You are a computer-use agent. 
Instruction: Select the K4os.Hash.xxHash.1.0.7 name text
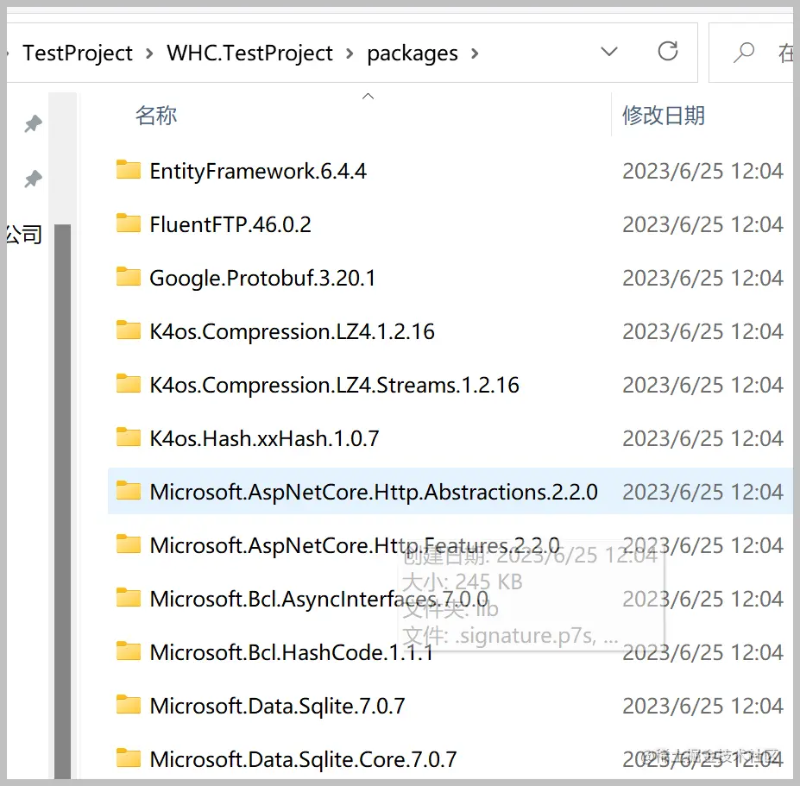pyautogui.click(x=264, y=439)
